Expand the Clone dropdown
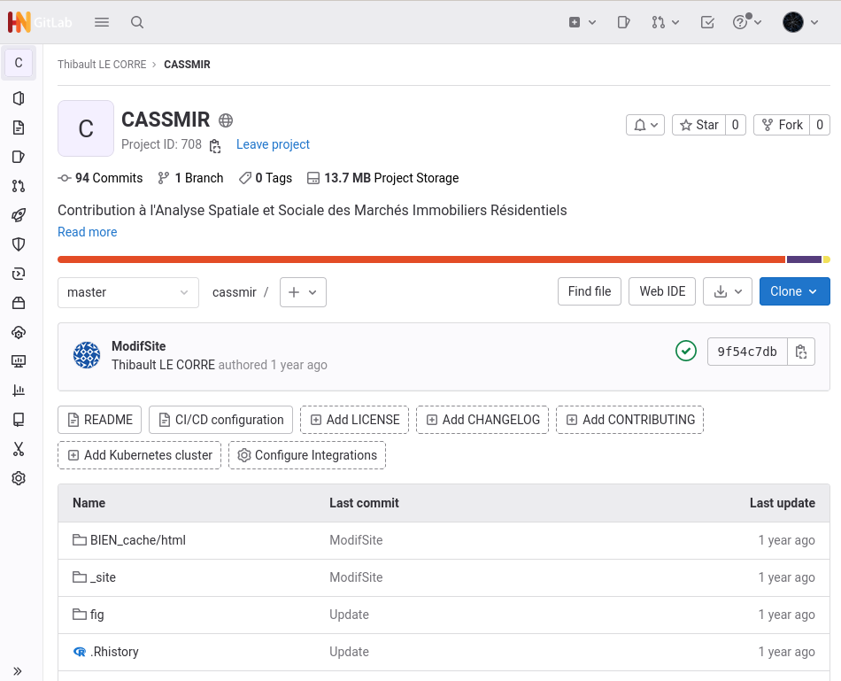Image resolution: width=841 pixels, height=681 pixels. 794,291
